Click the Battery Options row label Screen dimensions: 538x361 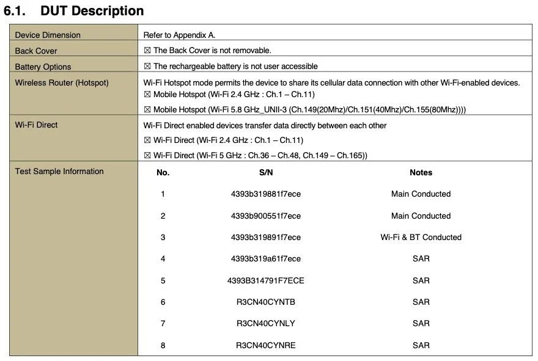pyautogui.click(x=43, y=67)
